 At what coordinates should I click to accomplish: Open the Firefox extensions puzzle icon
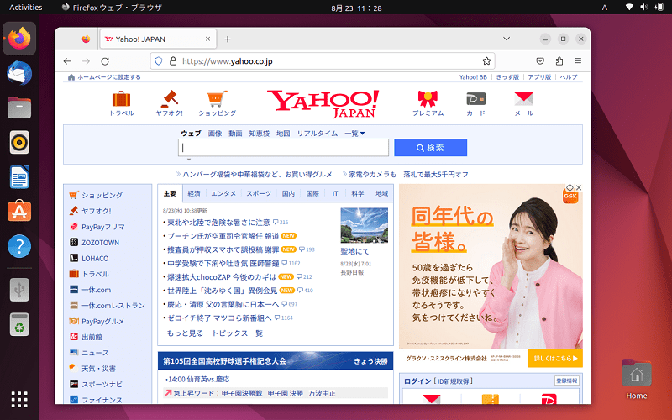[x=559, y=61]
